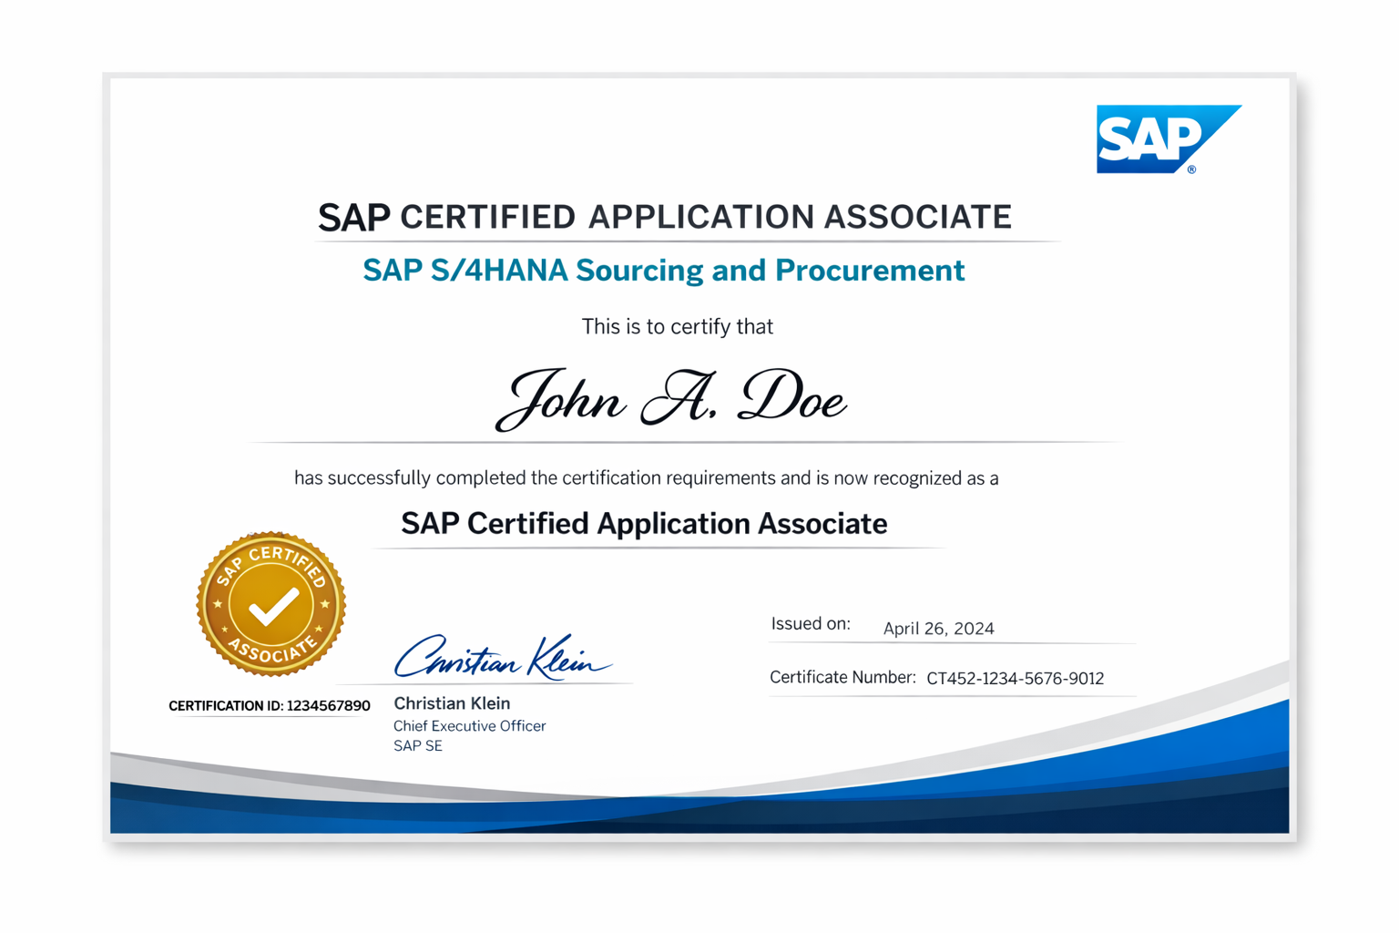Click the 'has successfully completed' sentence
Image resolution: width=1399 pixels, height=933 pixels.
(646, 478)
